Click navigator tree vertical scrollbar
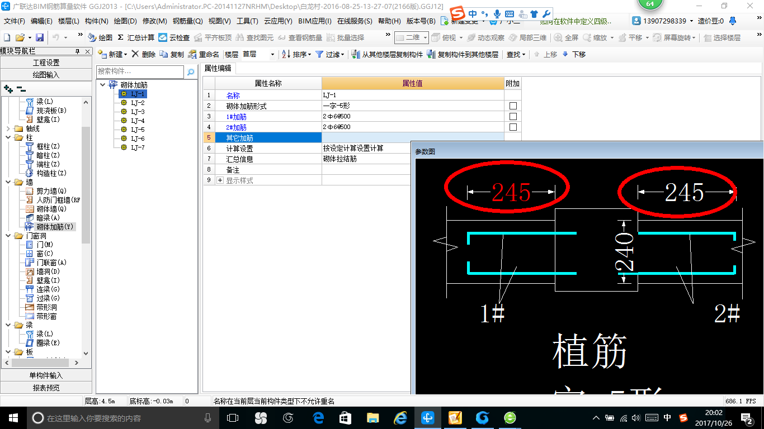 (x=86, y=184)
